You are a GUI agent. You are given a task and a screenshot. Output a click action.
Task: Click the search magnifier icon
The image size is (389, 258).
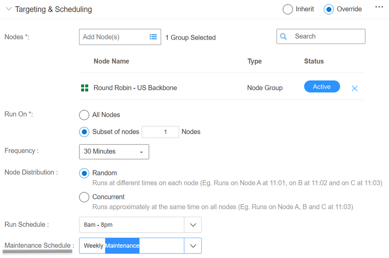284,36
